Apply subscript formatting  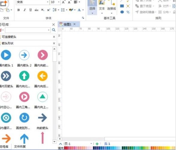[x=43, y=10]
